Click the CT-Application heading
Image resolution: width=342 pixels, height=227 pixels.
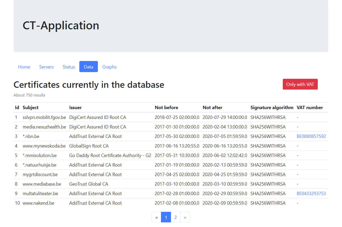pyautogui.click(x=61, y=25)
